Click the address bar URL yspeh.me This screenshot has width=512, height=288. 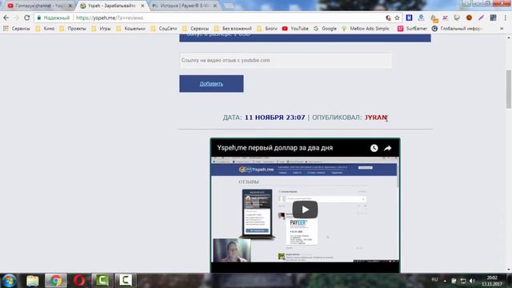pos(110,18)
